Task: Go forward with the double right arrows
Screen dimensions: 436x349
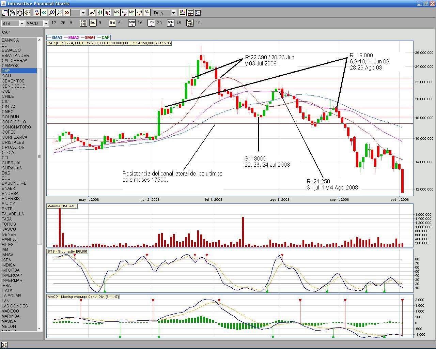Action: click(66, 13)
